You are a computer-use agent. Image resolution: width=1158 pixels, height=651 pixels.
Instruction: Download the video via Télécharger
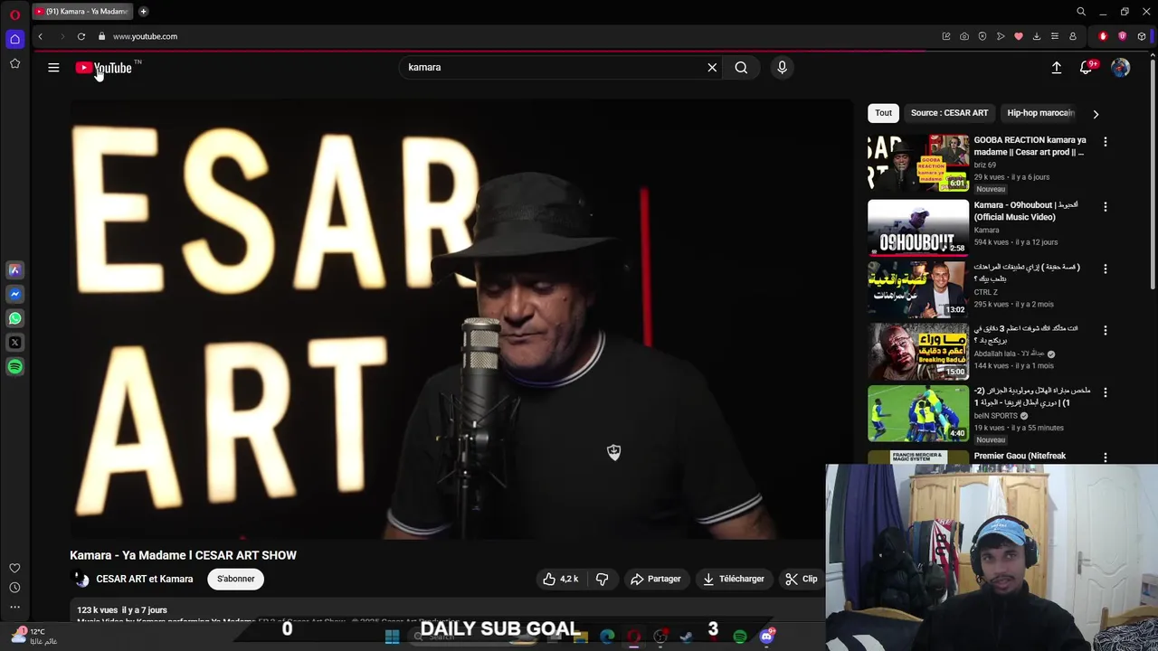pyautogui.click(x=734, y=579)
